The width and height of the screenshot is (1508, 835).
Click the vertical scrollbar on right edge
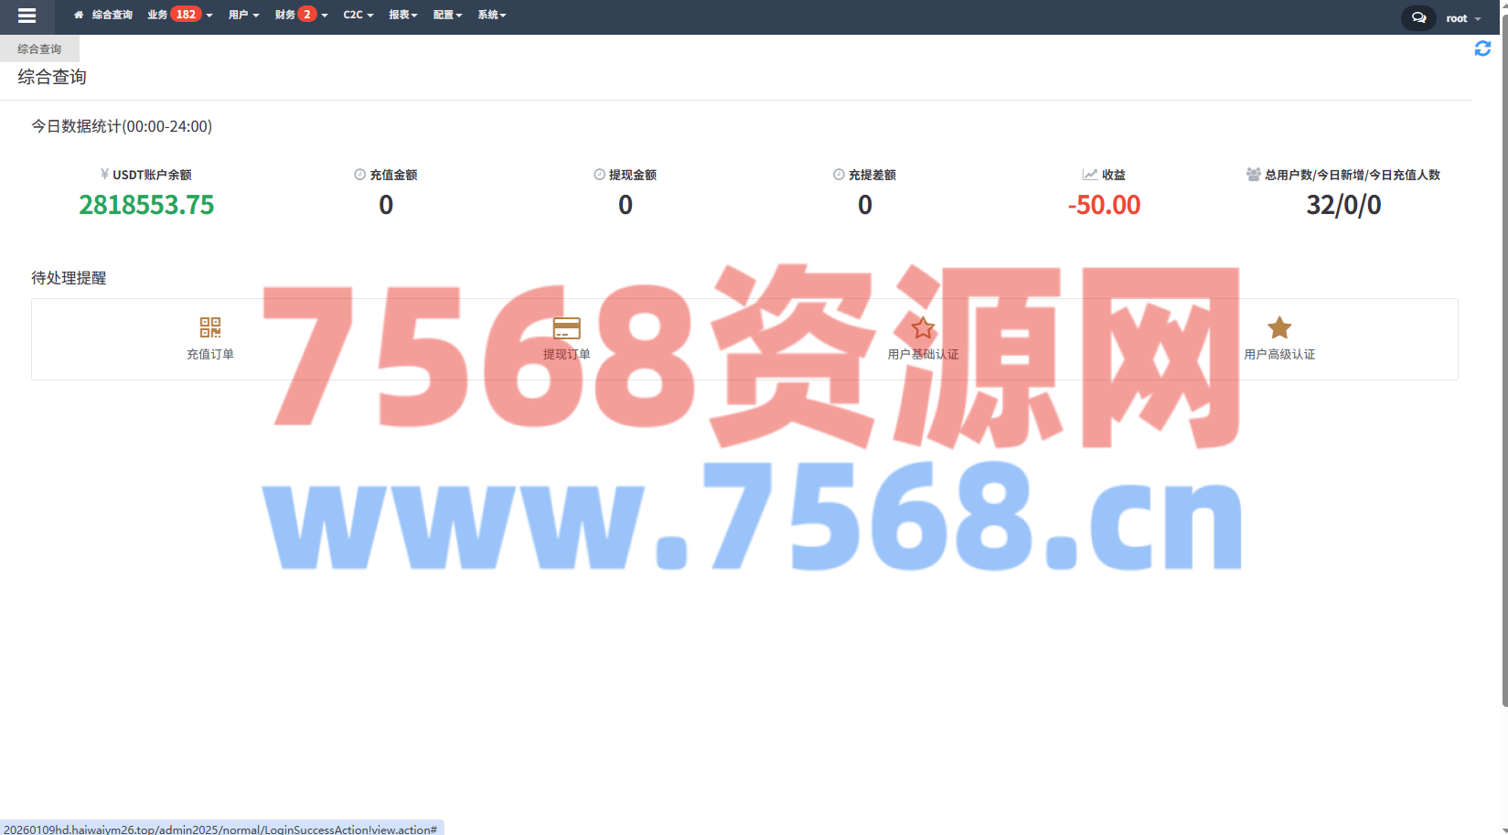tap(1504, 366)
